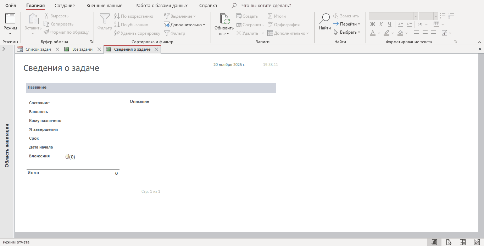Switch to Print Preview in status bar
Image resolution: width=484 pixels, height=246 pixels.
(x=449, y=242)
